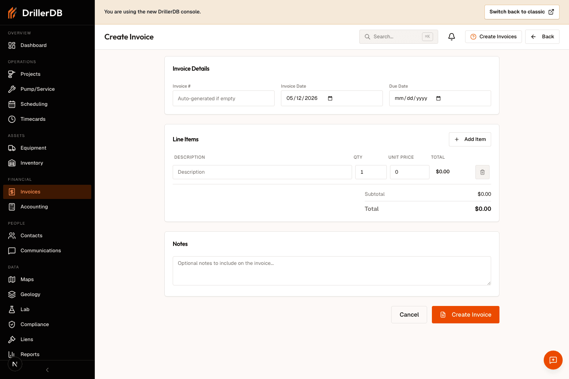The width and height of the screenshot is (569, 379).
Task: Go to Projects section
Action: coord(47,74)
